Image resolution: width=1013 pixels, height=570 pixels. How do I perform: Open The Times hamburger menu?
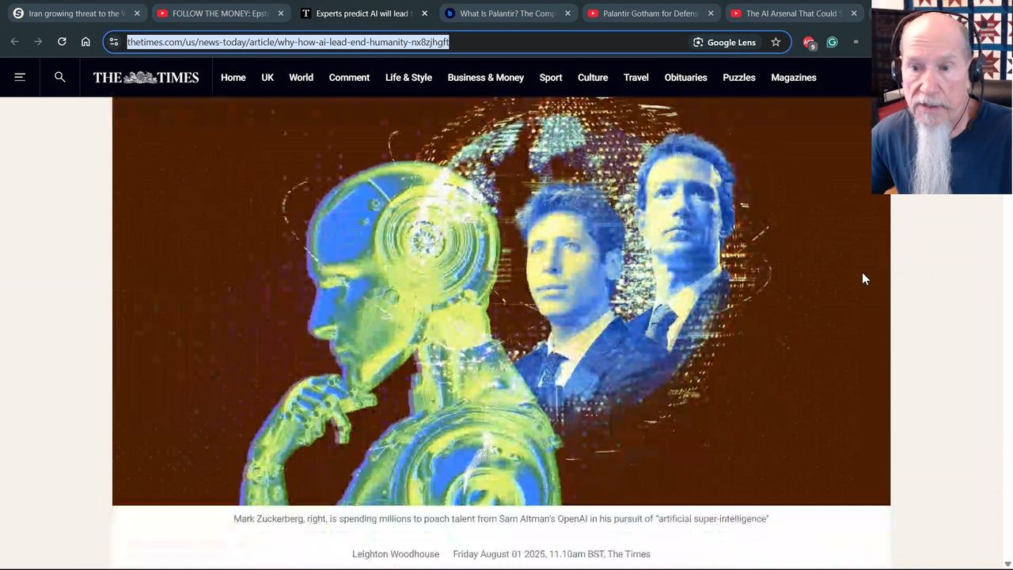coord(20,78)
